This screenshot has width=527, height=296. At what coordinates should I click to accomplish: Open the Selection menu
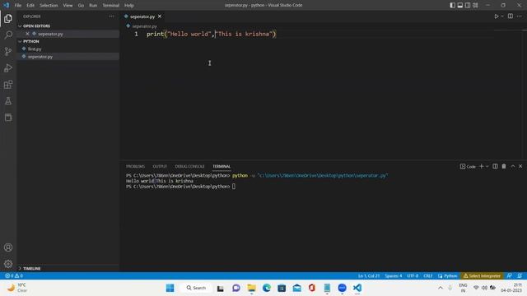[x=49, y=5]
